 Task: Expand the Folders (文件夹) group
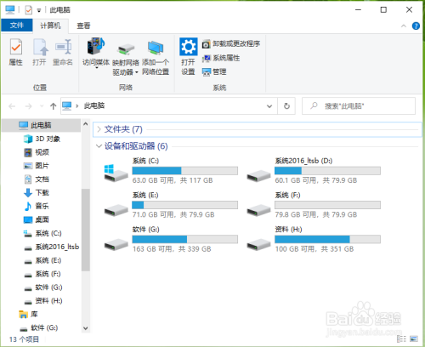pyautogui.click(x=99, y=129)
